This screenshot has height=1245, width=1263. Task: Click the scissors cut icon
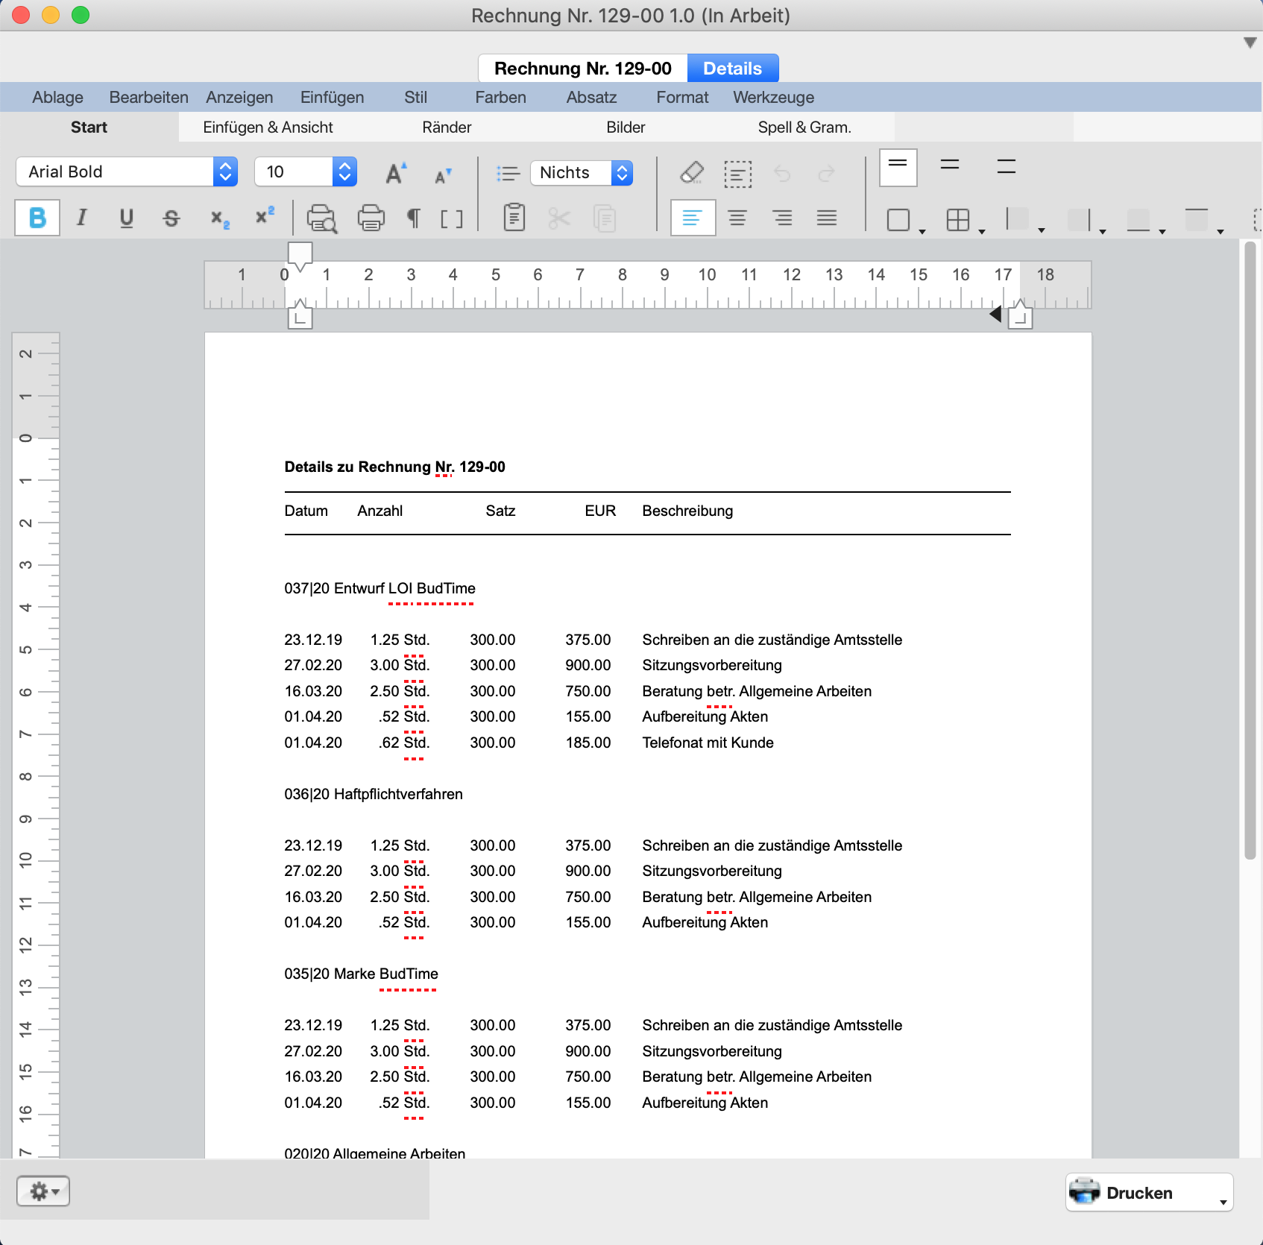click(x=559, y=218)
